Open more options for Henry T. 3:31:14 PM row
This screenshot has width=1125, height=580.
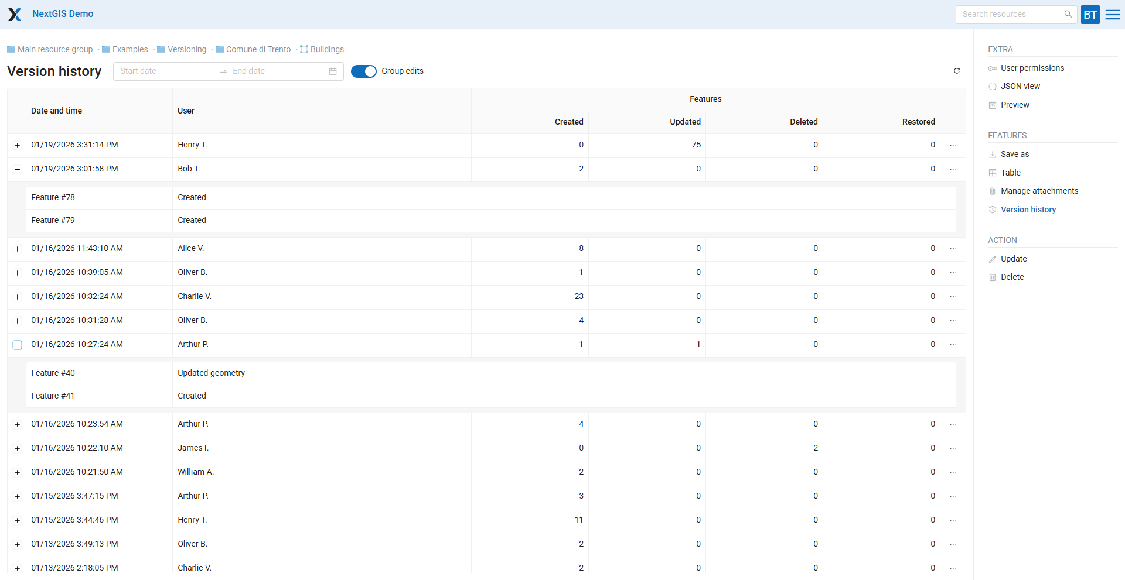click(953, 145)
